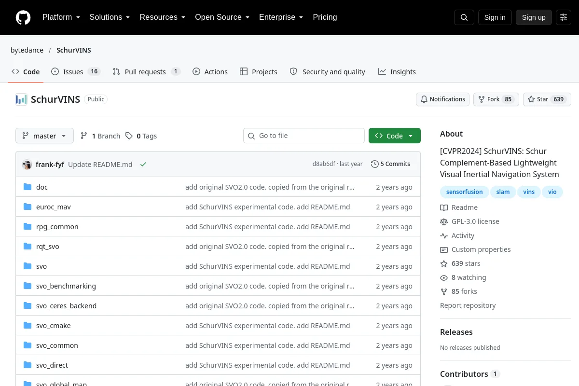The image size is (579, 386).
Task: Open the appearance settings icon beside Sign up
Action: click(x=564, y=17)
